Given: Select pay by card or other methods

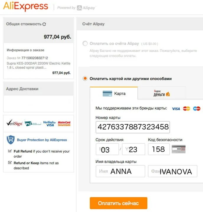Looking at the screenshot, I should (85, 79).
